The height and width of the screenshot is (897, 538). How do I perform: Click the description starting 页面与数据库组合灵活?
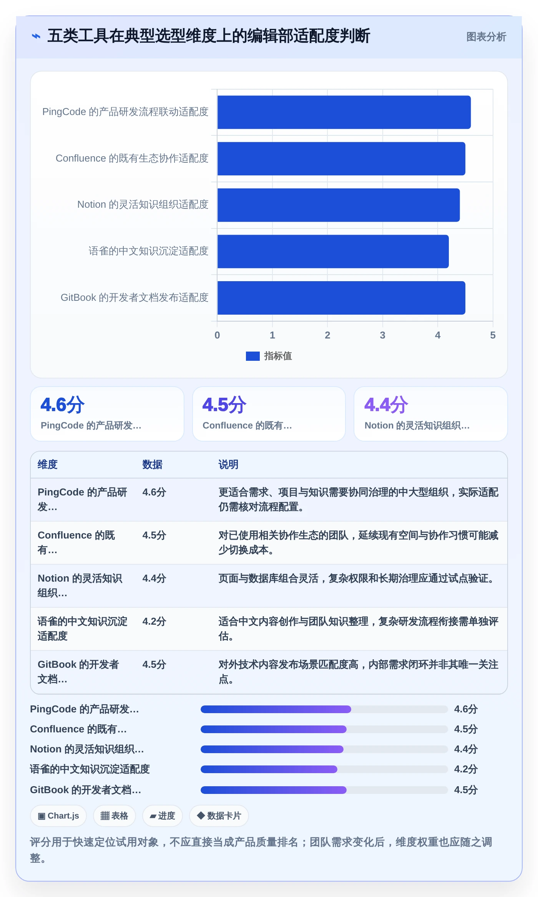[358, 579]
